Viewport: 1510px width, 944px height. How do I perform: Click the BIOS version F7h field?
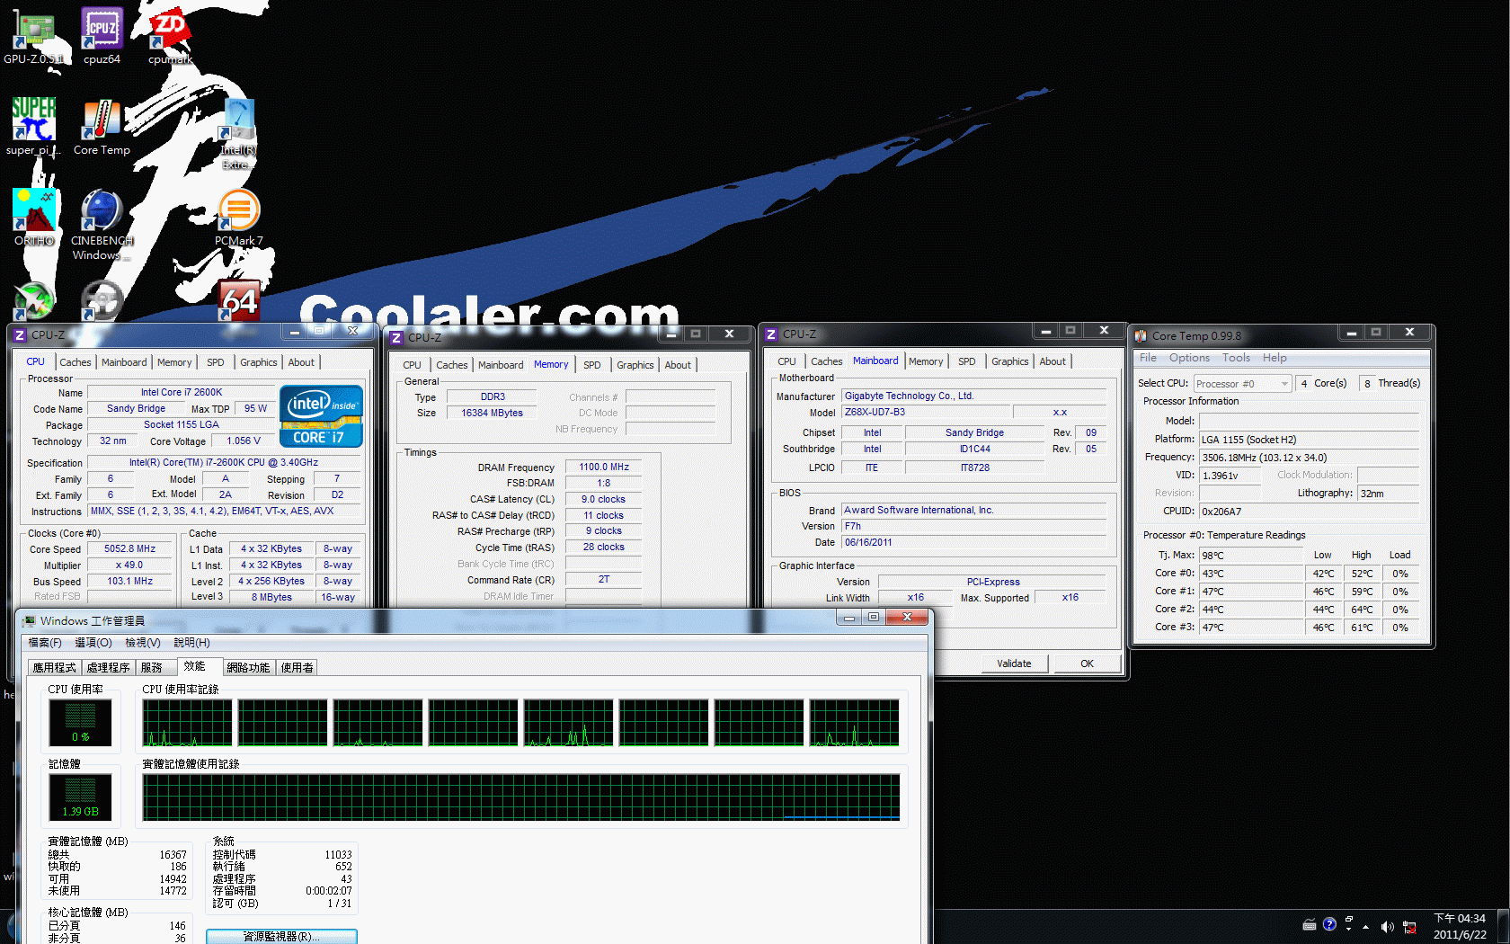coord(974,527)
